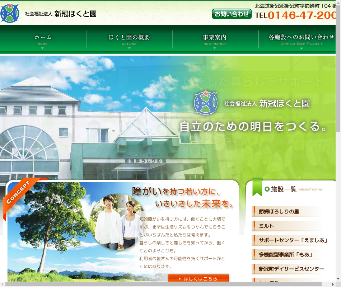This screenshot has height=287, width=341.
Task: Click the orange 詳しくはこちら button
Action: point(198,279)
